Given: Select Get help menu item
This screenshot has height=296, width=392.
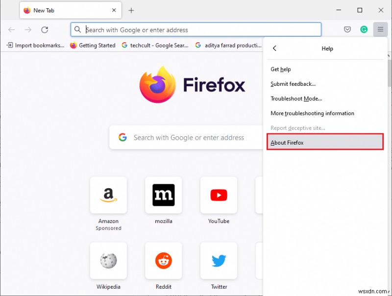Looking at the screenshot, I should coord(325,69).
